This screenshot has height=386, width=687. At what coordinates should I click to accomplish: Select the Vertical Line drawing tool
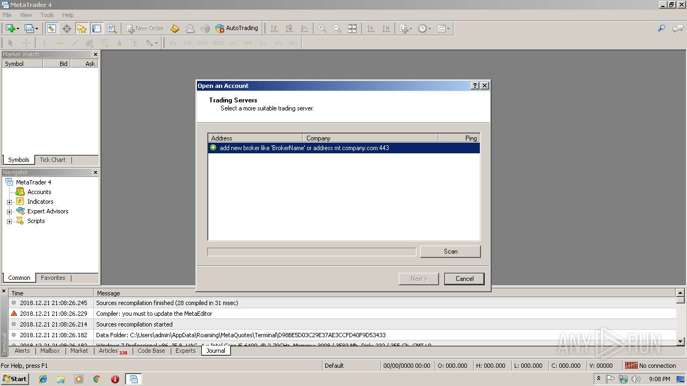coord(45,43)
